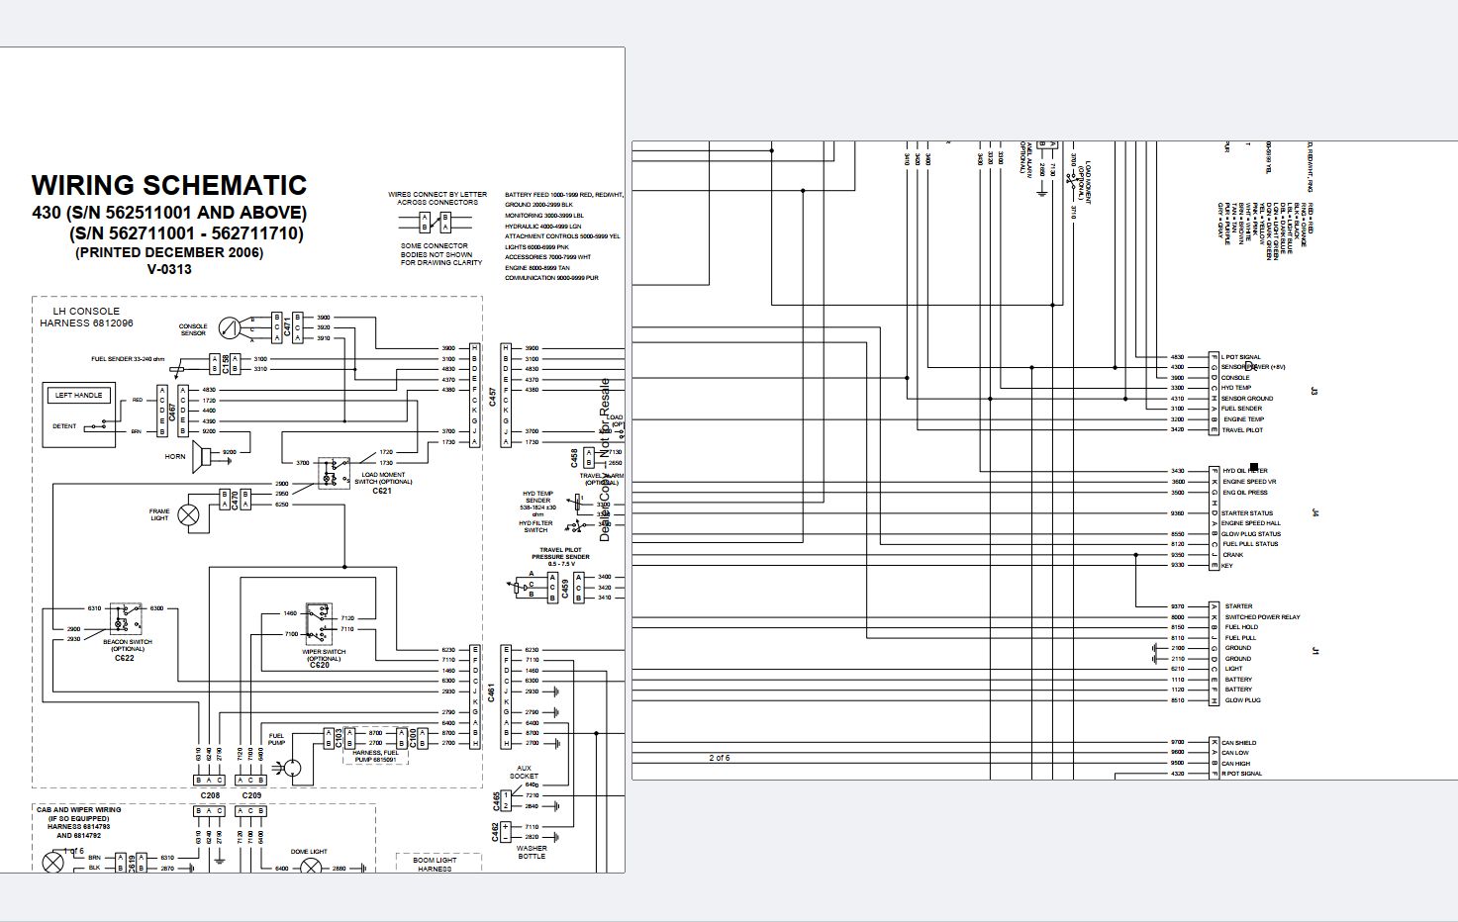Click the wiper switch symbol
Image resolution: width=1458 pixels, height=922 pixels.
point(319,623)
